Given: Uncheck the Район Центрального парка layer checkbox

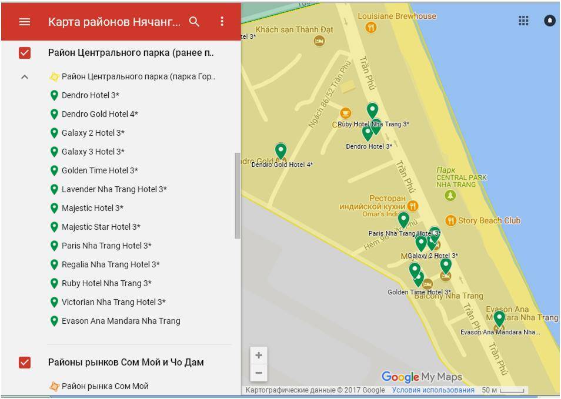Looking at the screenshot, I should 25,53.
